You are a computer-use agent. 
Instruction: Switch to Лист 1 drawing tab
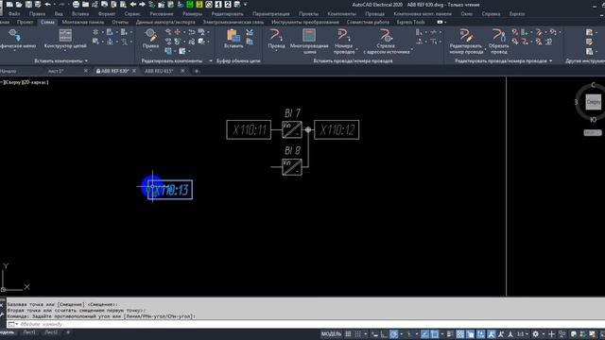click(x=56, y=71)
